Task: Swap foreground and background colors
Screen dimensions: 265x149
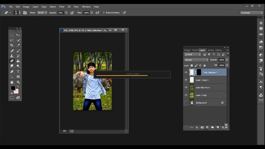Action: pyautogui.click(x=18, y=87)
